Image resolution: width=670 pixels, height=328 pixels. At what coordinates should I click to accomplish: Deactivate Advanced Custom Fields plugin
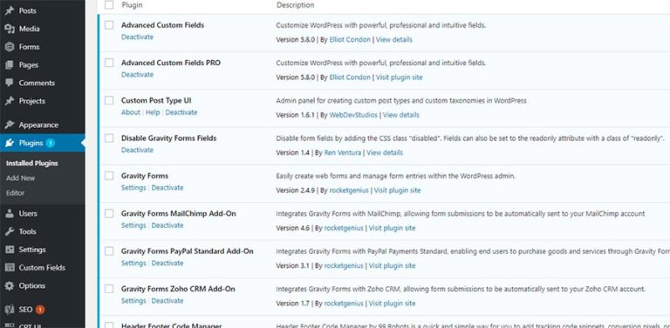point(137,37)
